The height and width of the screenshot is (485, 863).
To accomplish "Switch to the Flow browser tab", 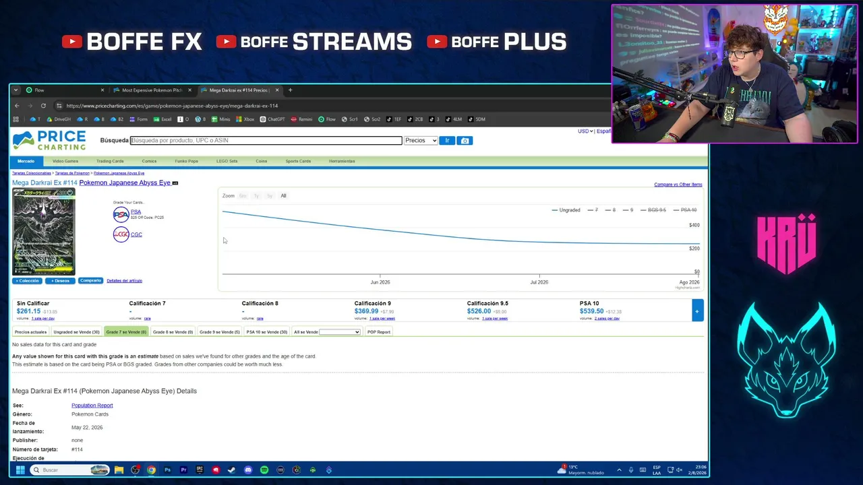I will click(65, 90).
